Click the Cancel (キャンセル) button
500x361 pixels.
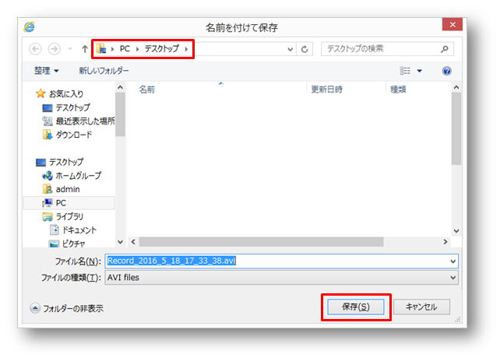(421, 307)
